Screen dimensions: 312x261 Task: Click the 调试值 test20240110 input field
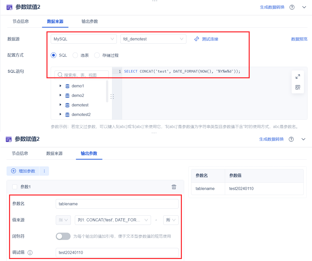click(117, 252)
